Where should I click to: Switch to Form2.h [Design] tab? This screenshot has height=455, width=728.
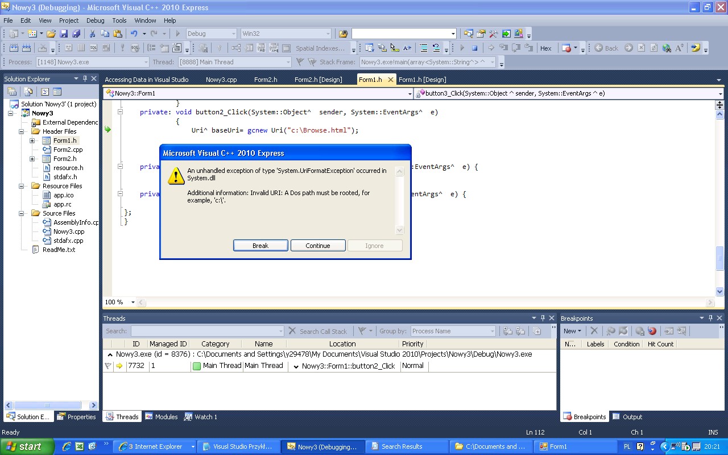(318, 80)
